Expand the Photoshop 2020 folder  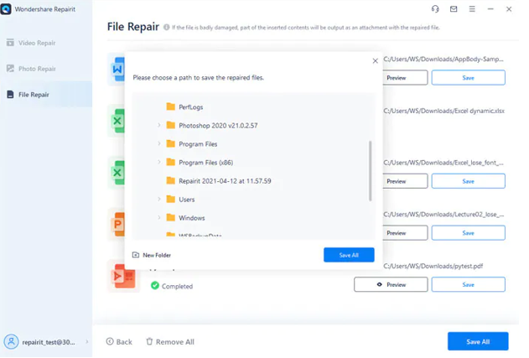click(x=159, y=126)
